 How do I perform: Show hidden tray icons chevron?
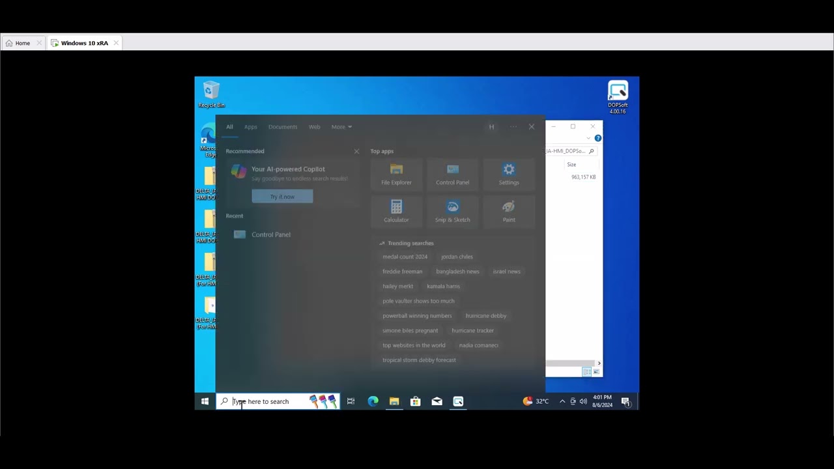(x=562, y=401)
